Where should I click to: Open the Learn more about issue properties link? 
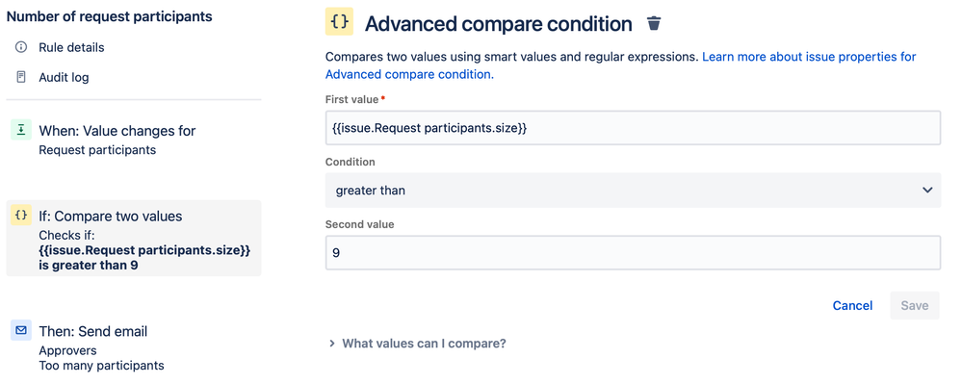tap(620, 65)
